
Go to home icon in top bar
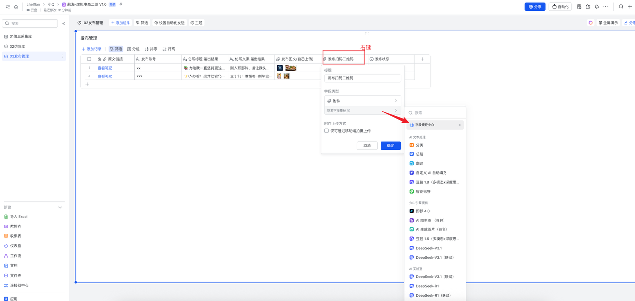point(16,7)
